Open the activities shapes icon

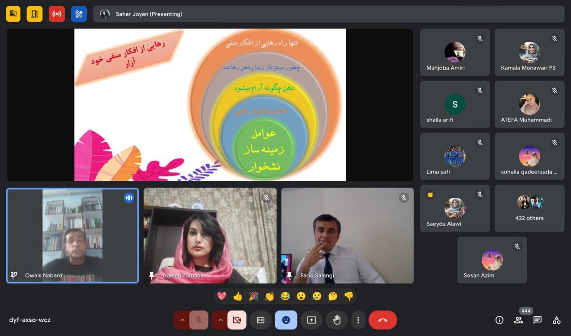(x=557, y=320)
